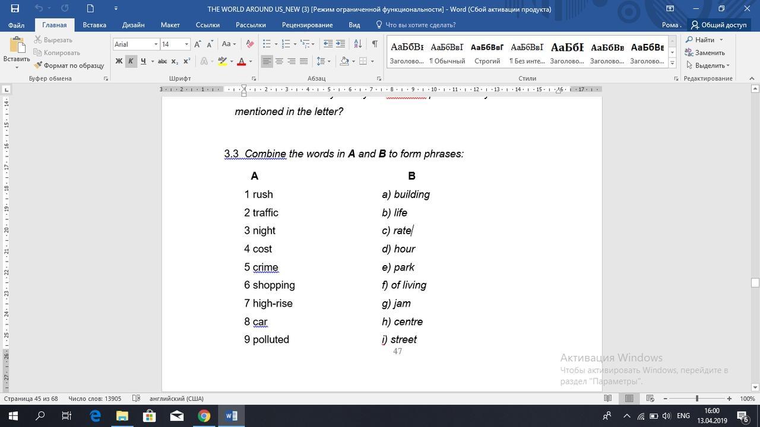This screenshot has height=427, width=760.
Task: Open Google Chrome from the taskbar
Action: click(204, 416)
